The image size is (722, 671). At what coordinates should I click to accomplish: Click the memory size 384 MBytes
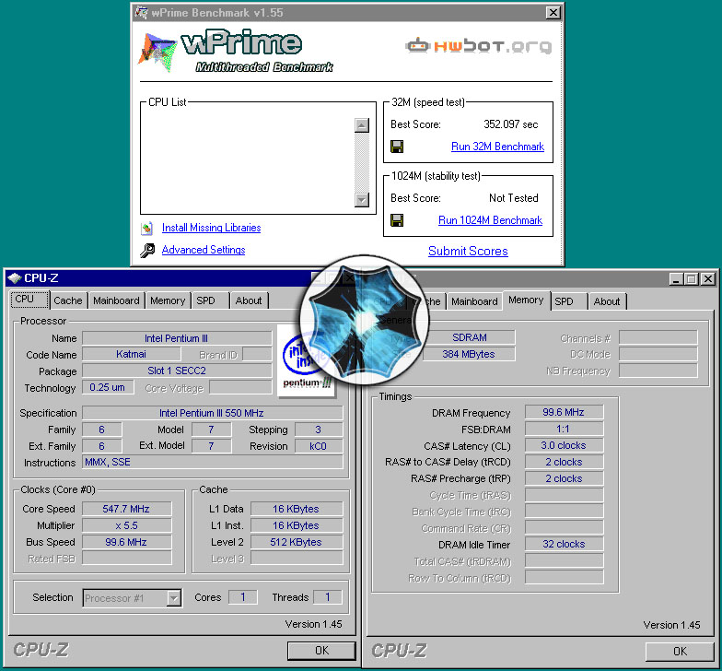click(470, 354)
